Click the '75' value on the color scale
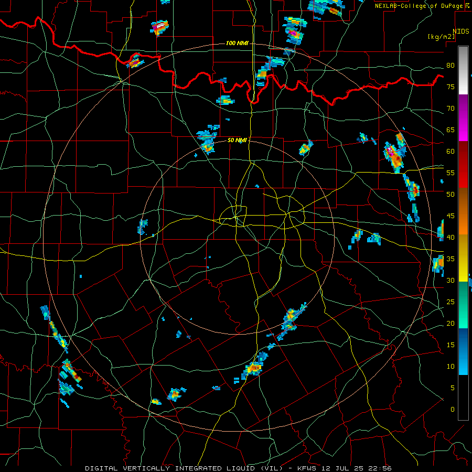 pos(450,87)
